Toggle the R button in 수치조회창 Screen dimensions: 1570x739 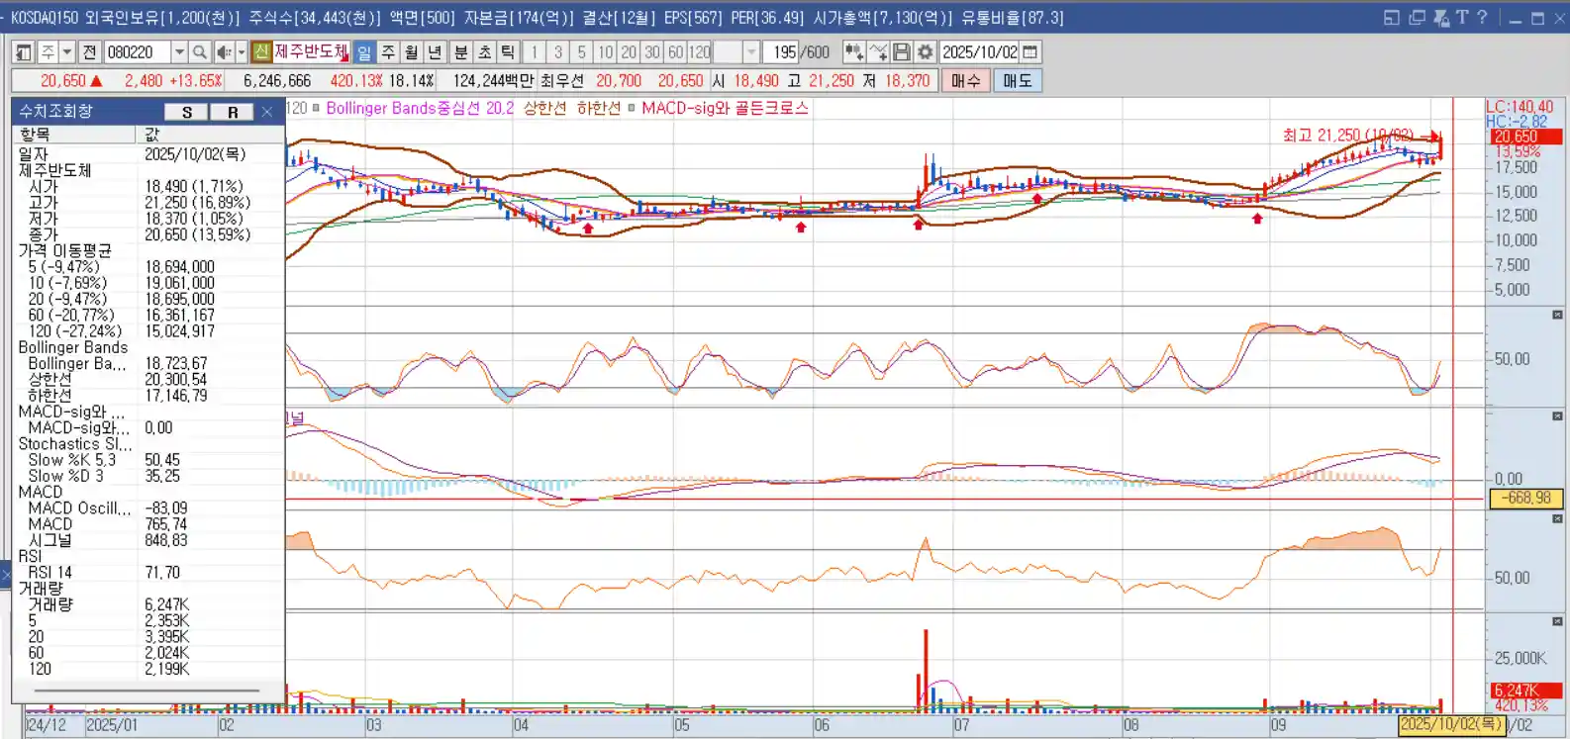tap(233, 112)
